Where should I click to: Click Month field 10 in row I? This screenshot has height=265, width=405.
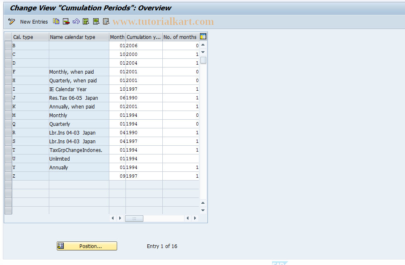tap(118, 89)
